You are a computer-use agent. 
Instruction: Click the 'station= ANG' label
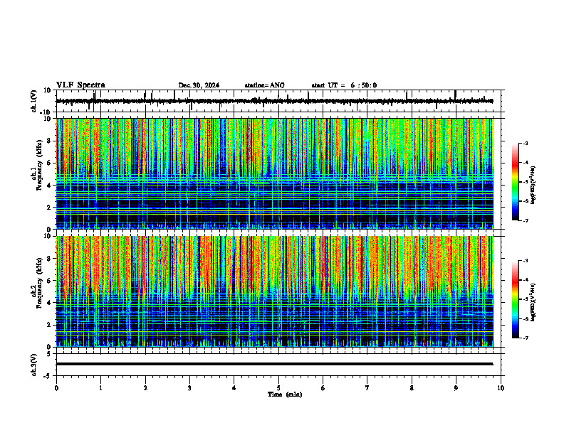tap(265, 85)
